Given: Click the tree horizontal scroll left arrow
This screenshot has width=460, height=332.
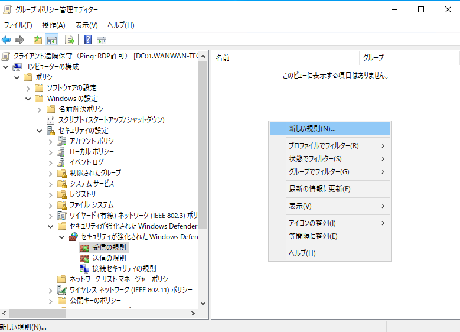Looking at the screenshot, I should [x=4, y=314].
